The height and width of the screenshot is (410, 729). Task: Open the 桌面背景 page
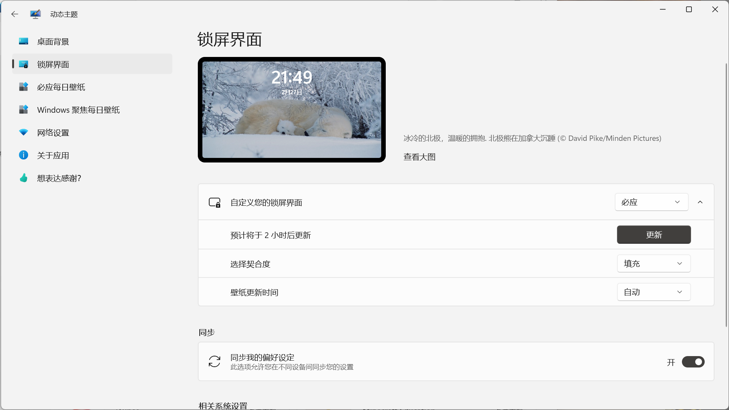(92, 41)
